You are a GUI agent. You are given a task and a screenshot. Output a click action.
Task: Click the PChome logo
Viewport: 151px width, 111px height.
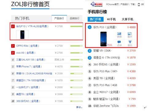[97, 4]
